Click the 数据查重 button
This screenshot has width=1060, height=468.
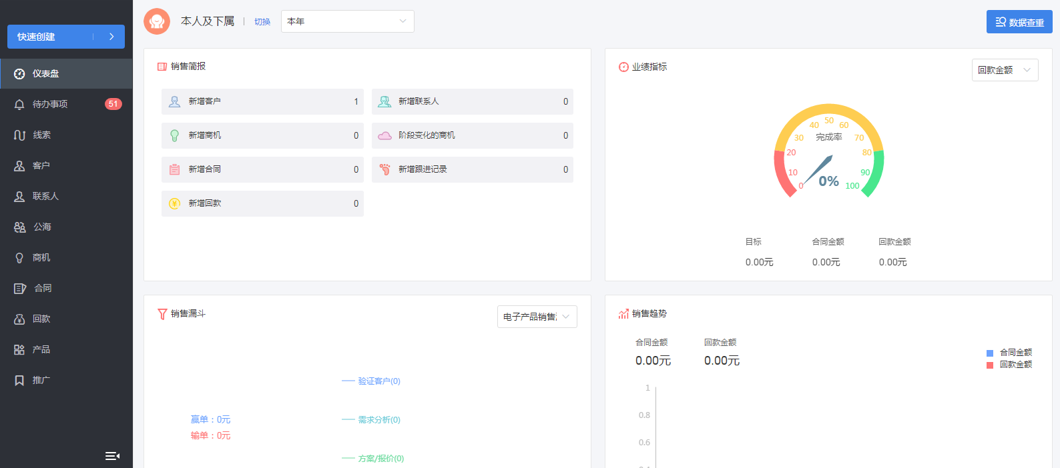[1019, 22]
